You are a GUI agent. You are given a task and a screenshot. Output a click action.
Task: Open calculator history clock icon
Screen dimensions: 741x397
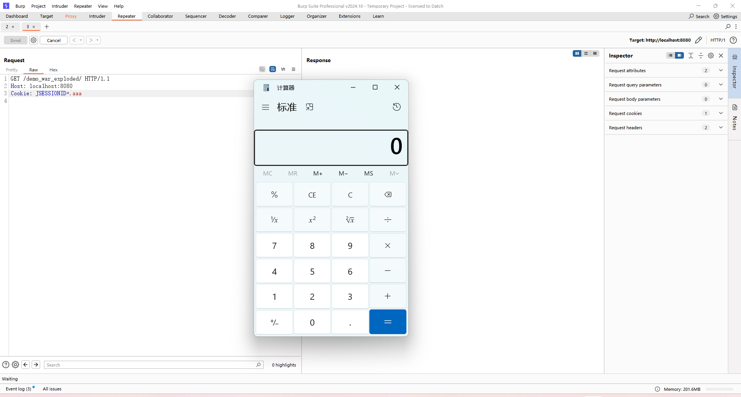tap(396, 107)
